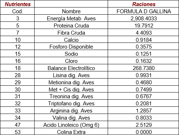The height and width of the screenshot is (135, 179).
Task: Select the Acido Linoleico (Omg 6) cell
Action: click(71, 125)
